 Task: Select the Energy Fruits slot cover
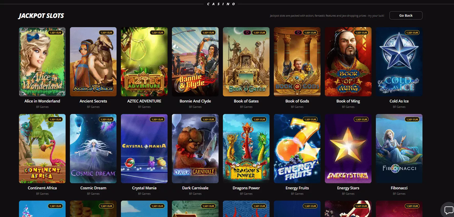click(297, 149)
